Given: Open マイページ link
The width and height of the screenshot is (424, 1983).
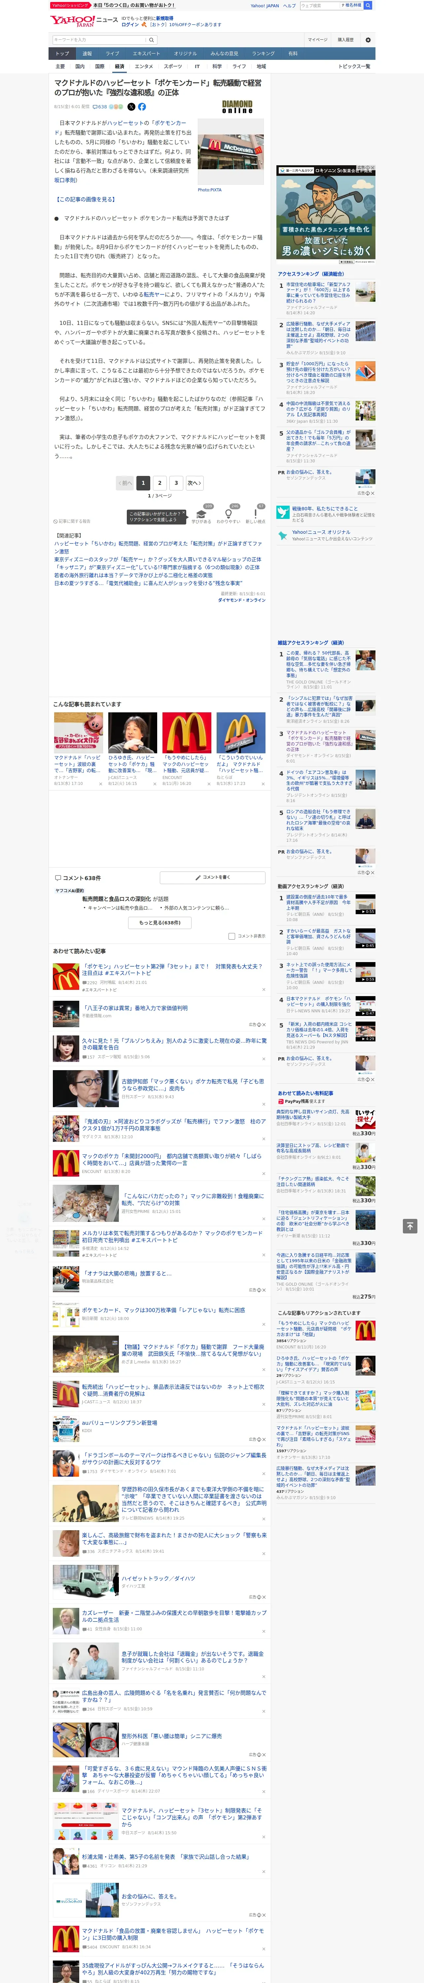Looking at the screenshot, I should coord(317,39).
